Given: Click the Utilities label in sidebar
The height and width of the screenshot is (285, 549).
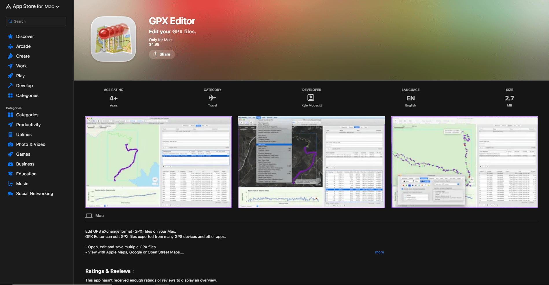Looking at the screenshot, I should pyautogui.click(x=24, y=135).
